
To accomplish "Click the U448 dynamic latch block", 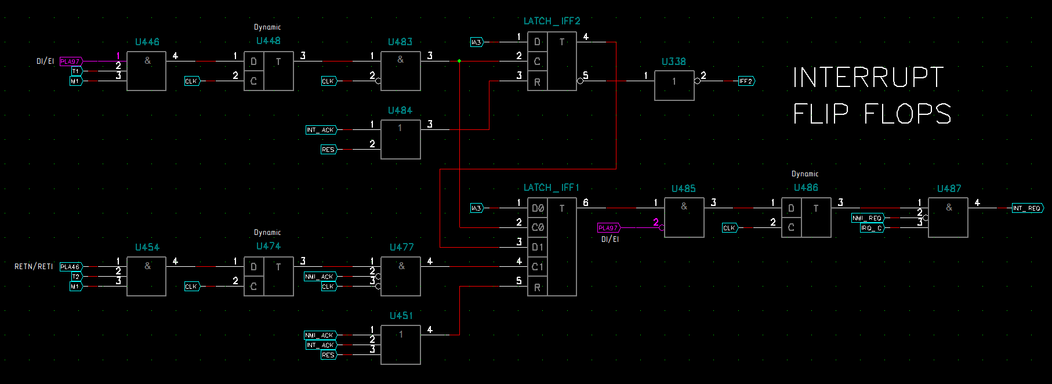I will click(x=269, y=71).
